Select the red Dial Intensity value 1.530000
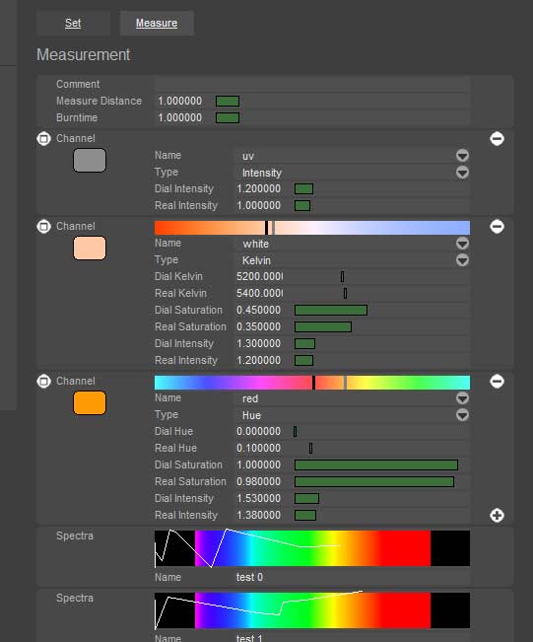 point(258,498)
